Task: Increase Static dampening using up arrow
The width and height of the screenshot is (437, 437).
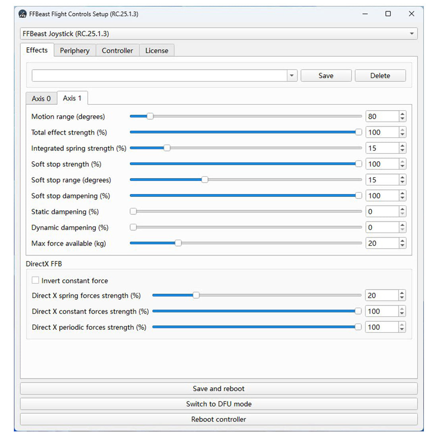Action: click(x=402, y=209)
